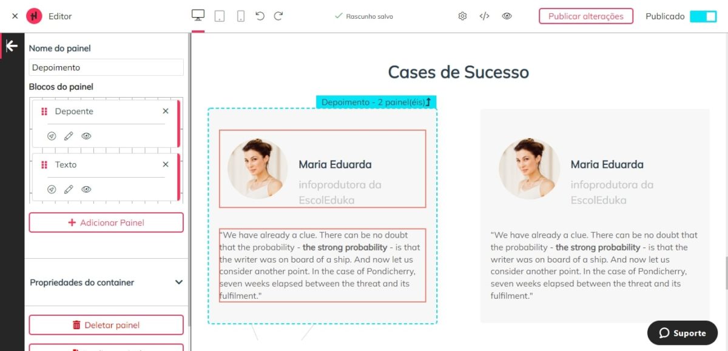Click the Publicar alterações button
The height and width of the screenshot is (351, 728).
(586, 16)
